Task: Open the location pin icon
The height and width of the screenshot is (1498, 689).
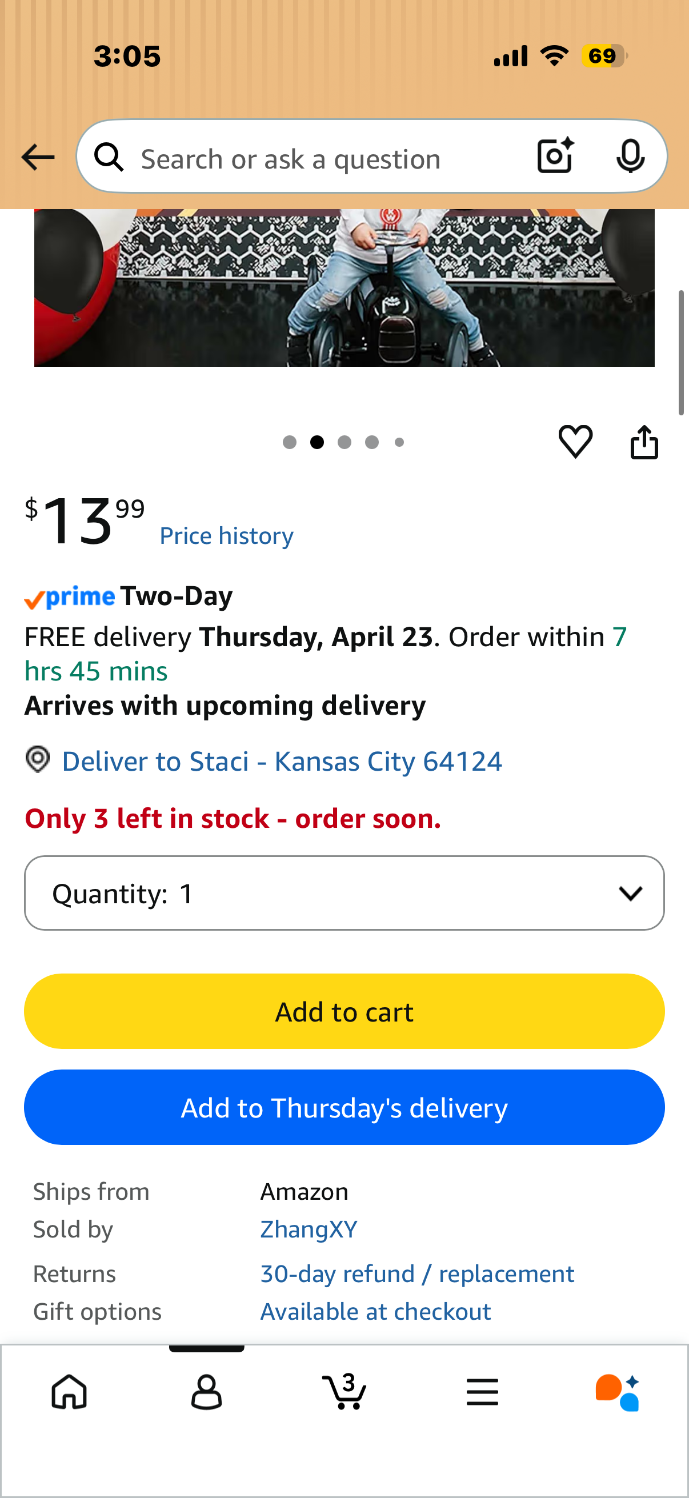Action: 38,759
